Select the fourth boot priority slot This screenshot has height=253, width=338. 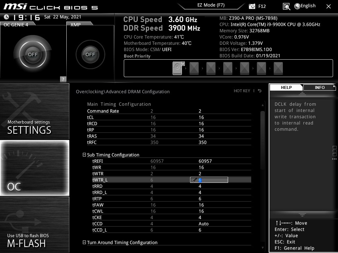point(228,69)
